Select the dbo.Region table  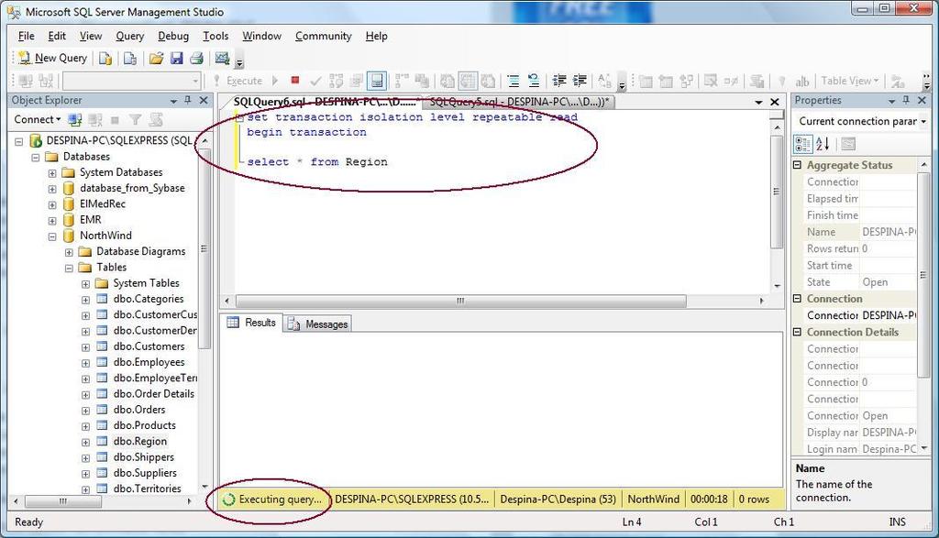click(x=139, y=441)
